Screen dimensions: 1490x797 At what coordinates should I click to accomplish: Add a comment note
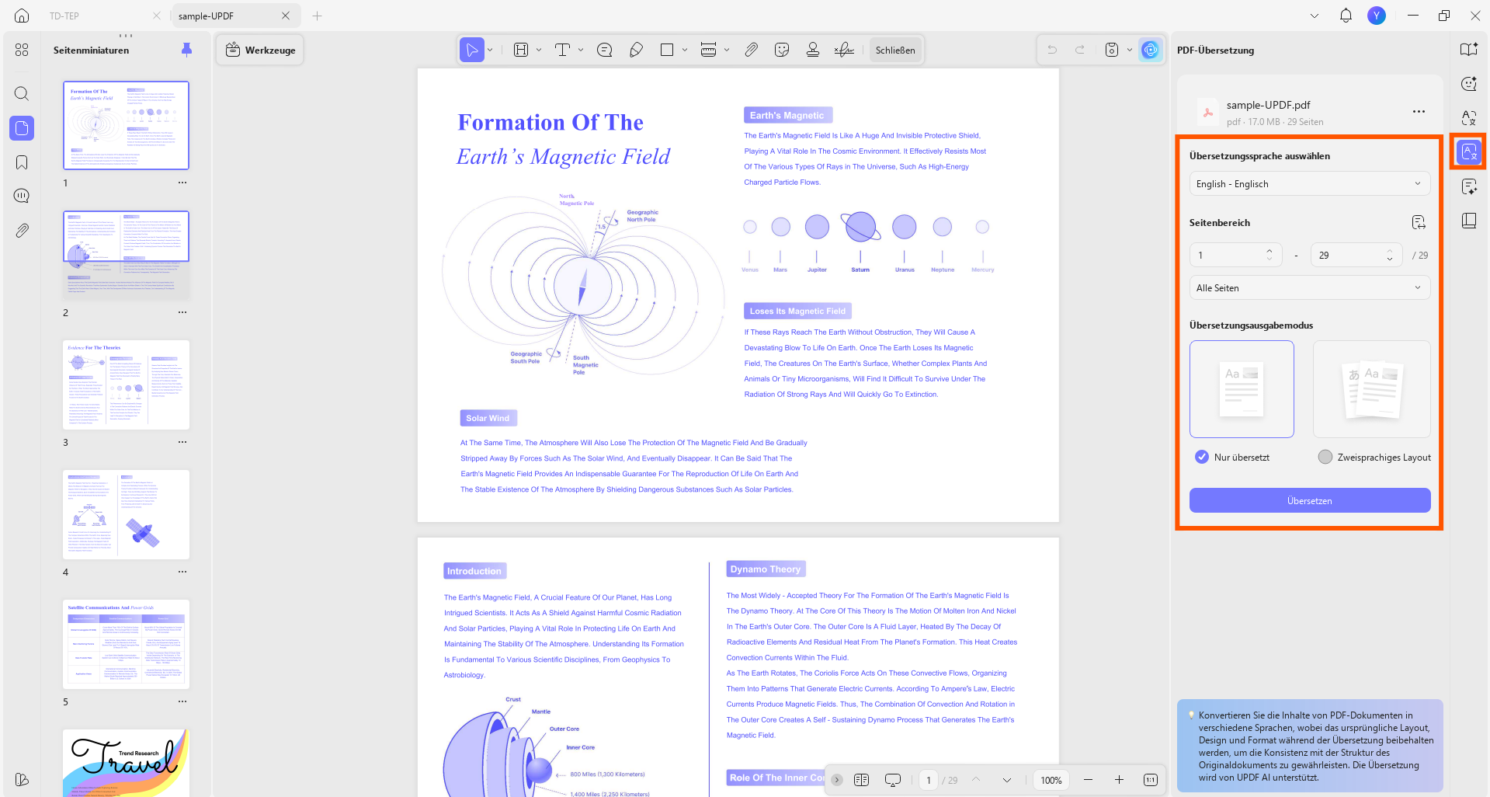coord(604,50)
